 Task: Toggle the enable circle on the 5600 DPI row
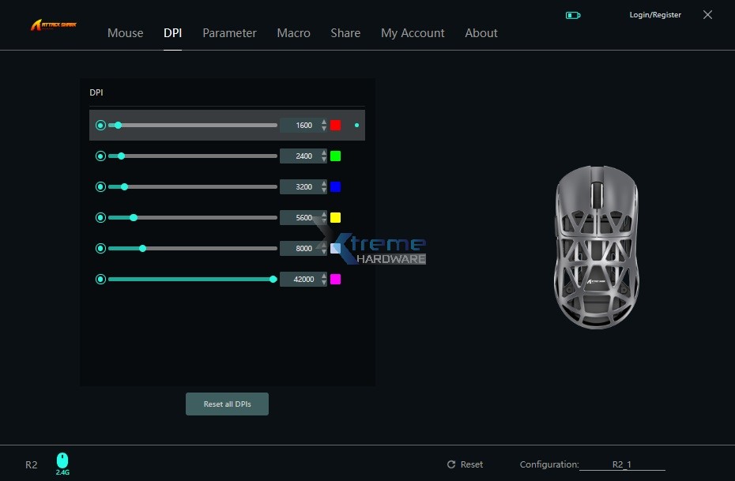100,217
